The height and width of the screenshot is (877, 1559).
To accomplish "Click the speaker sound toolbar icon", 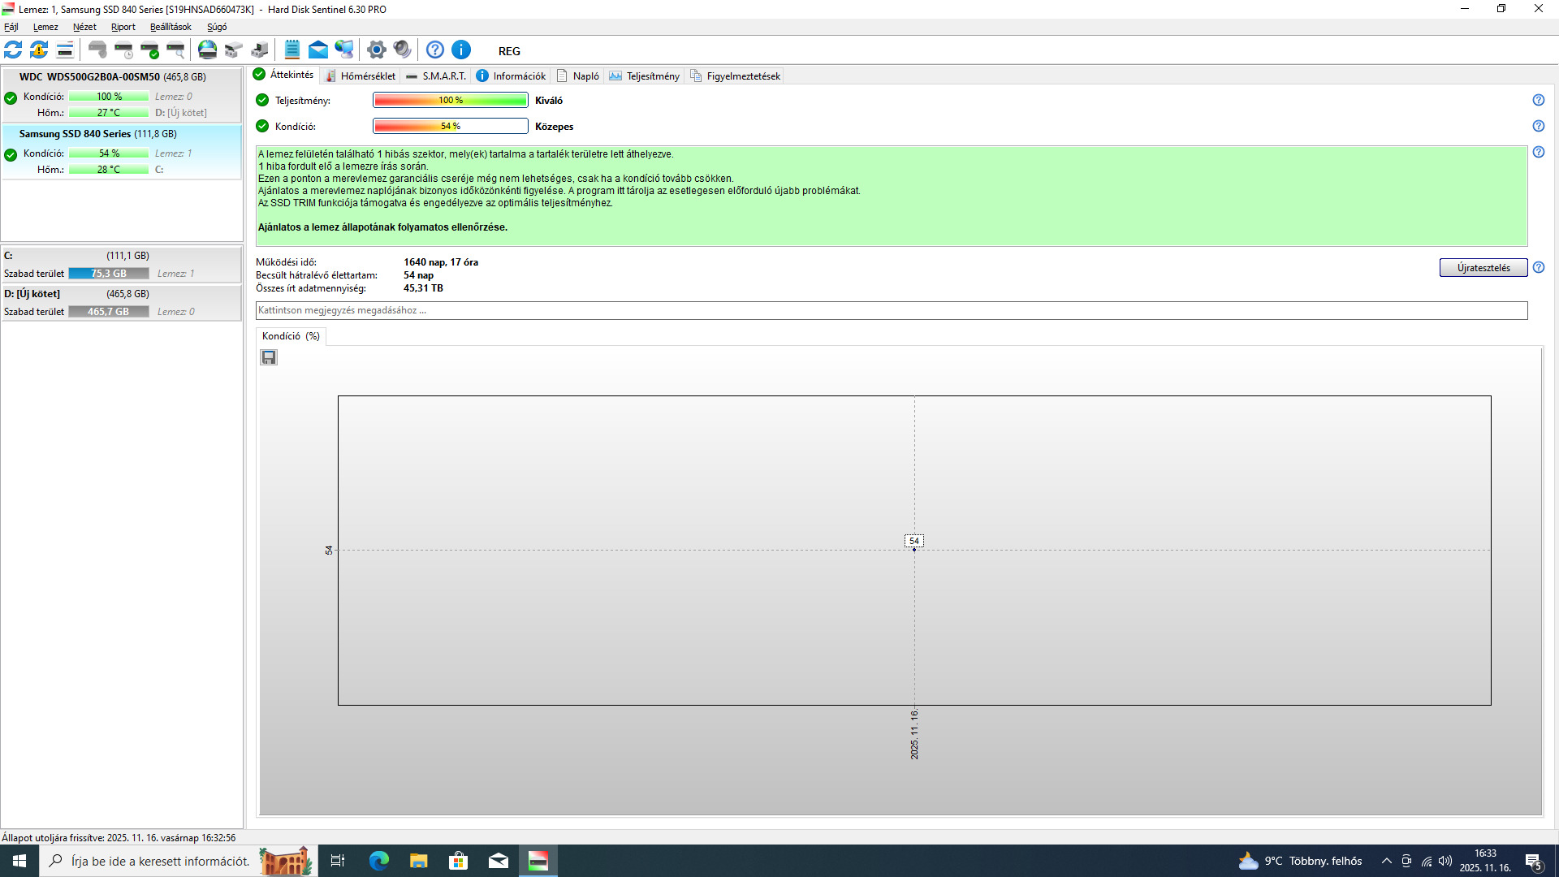I will [402, 50].
